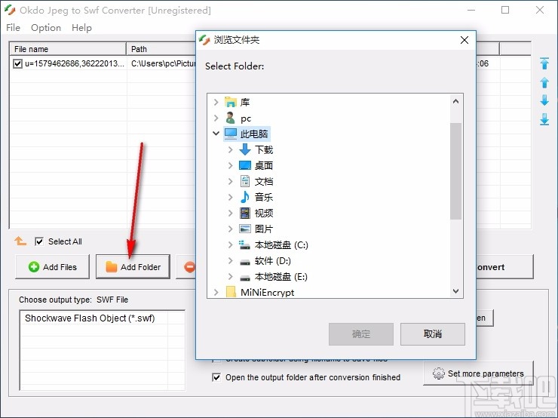Screen dimensions: 558x418
Task: Select the 视频 folder label
Action: 264,213
